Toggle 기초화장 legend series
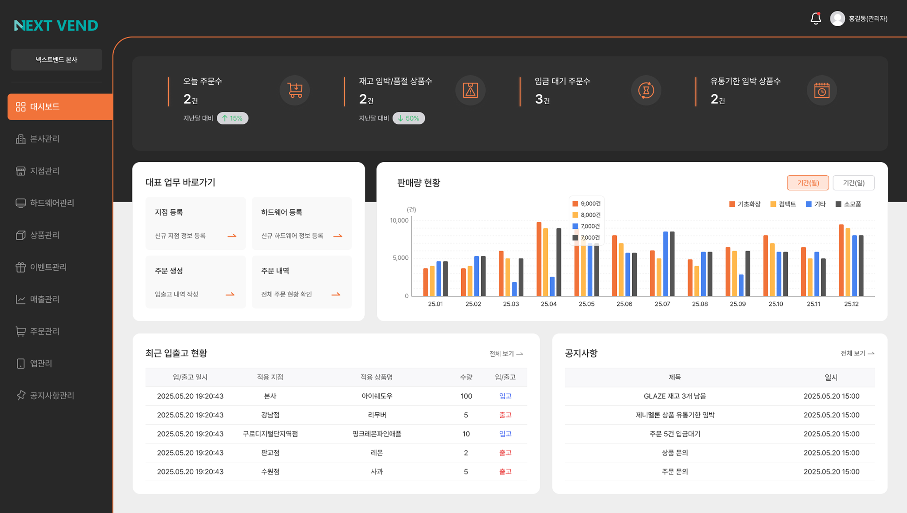This screenshot has width=907, height=513. pos(745,204)
